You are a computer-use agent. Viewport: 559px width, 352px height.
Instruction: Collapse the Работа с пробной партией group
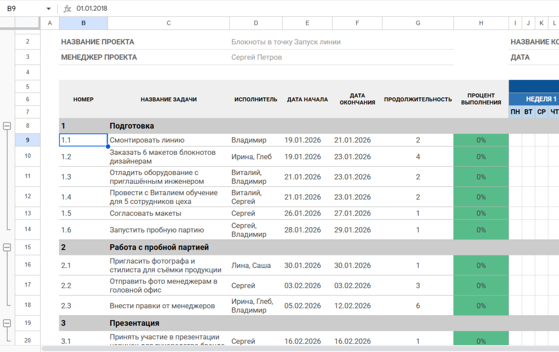[7, 247]
